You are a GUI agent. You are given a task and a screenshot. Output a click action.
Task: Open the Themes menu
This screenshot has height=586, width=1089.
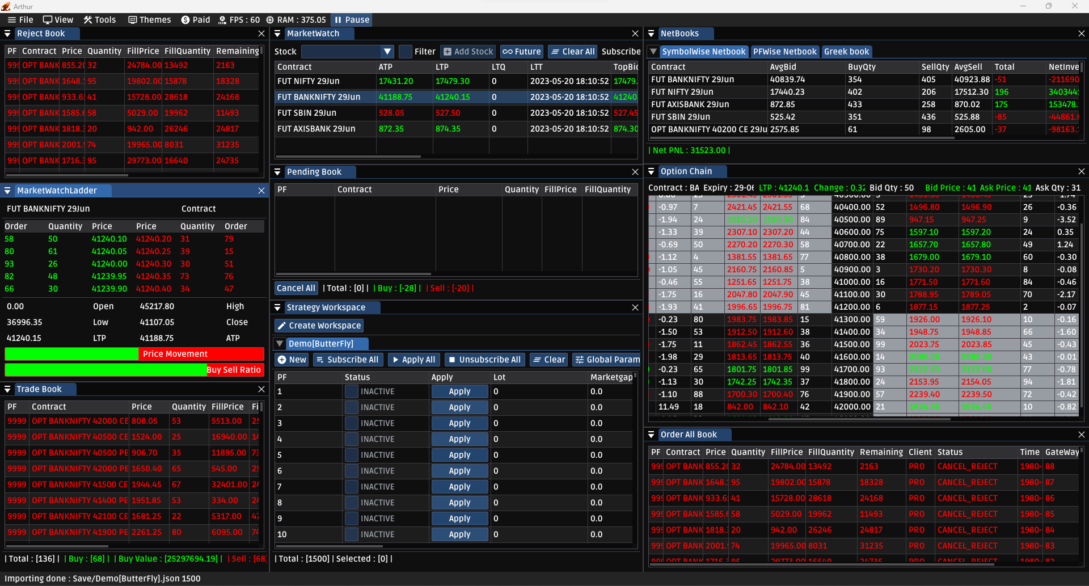(x=150, y=20)
